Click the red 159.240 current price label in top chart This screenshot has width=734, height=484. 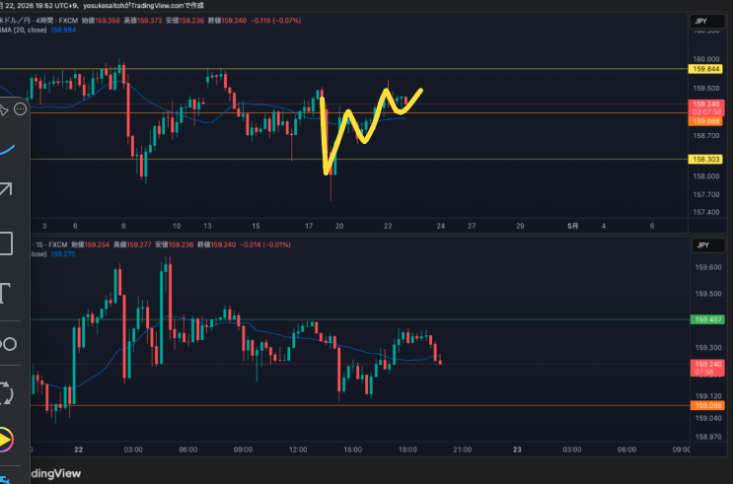point(706,104)
